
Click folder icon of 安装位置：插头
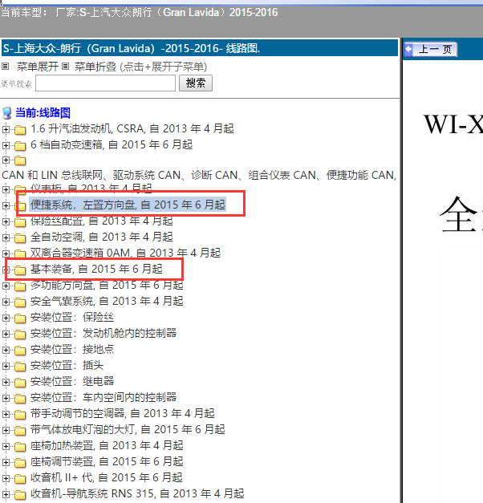point(20,367)
